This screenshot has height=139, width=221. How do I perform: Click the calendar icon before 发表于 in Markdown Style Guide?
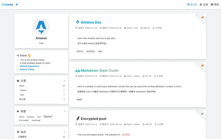coord(76,76)
